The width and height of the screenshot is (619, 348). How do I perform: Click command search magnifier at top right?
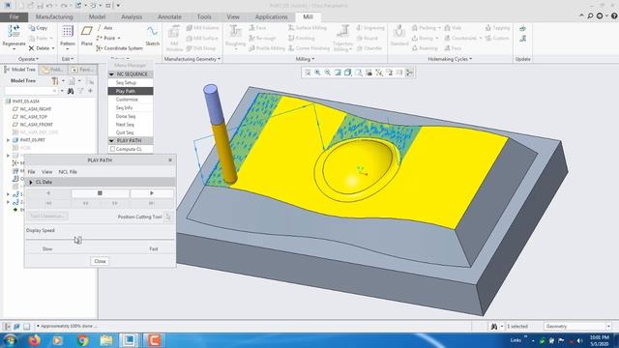coord(590,15)
